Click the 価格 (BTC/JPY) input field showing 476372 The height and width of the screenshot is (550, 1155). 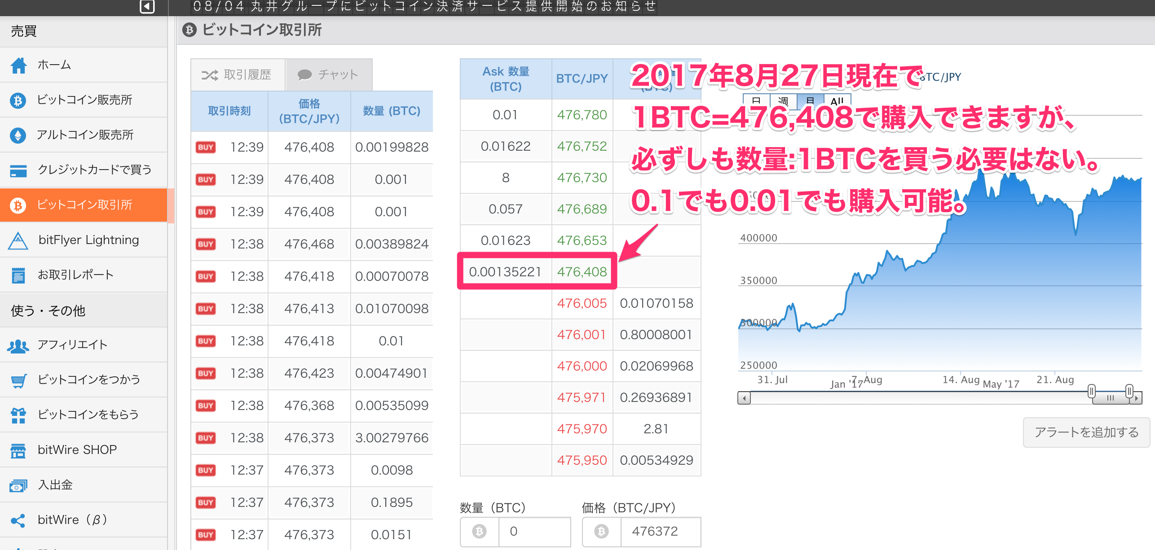tap(661, 532)
